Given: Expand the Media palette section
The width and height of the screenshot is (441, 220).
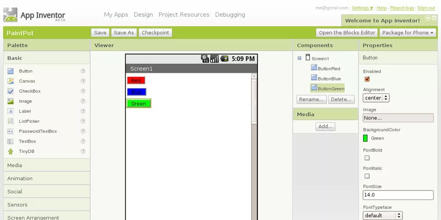Looking at the screenshot, I should coord(47,165).
